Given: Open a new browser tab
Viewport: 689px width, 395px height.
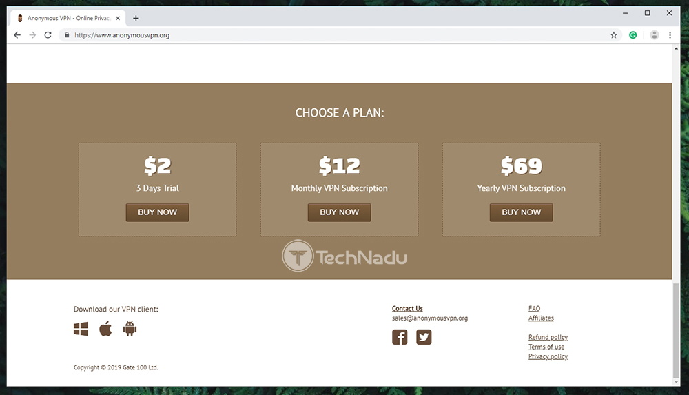Looking at the screenshot, I should 136,18.
